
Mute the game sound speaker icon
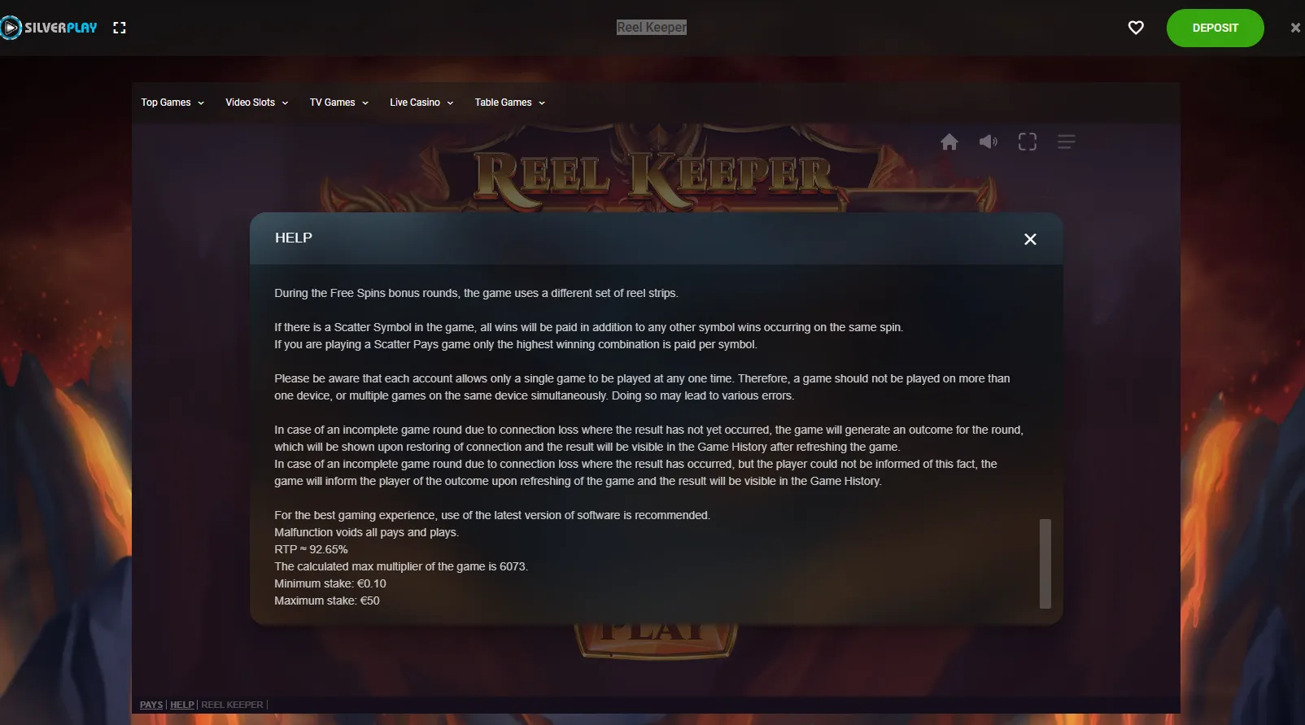click(x=989, y=142)
